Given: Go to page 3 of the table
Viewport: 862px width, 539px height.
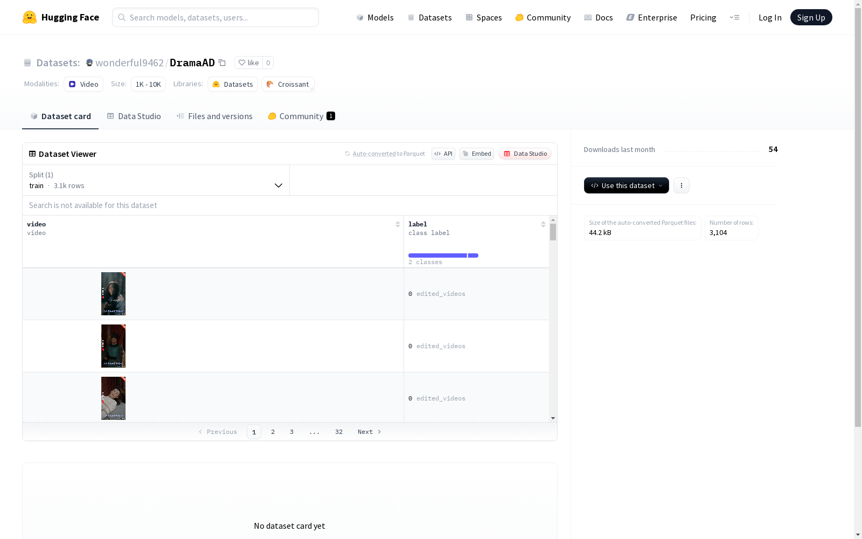Looking at the screenshot, I should [292, 432].
